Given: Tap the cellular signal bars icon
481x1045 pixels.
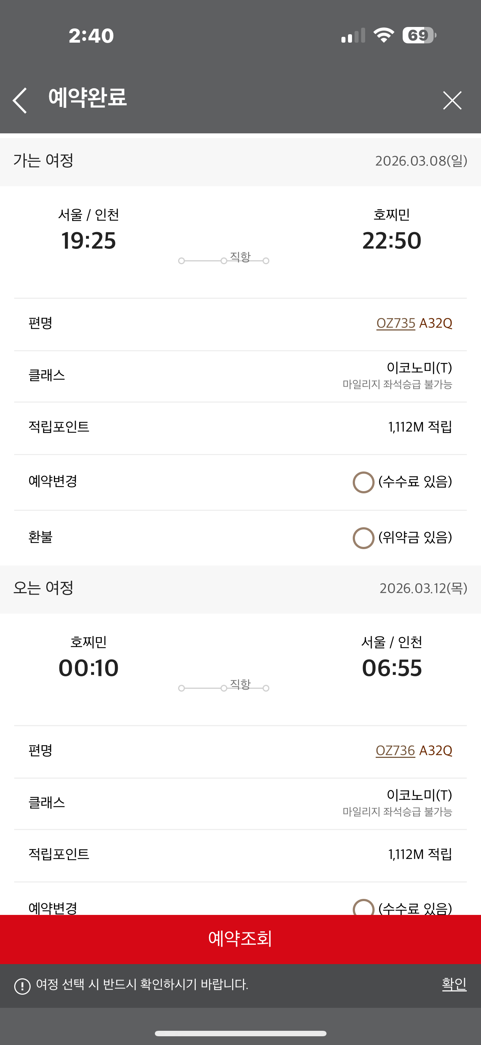Looking at the screenshot, I should [x=353, y=36].
